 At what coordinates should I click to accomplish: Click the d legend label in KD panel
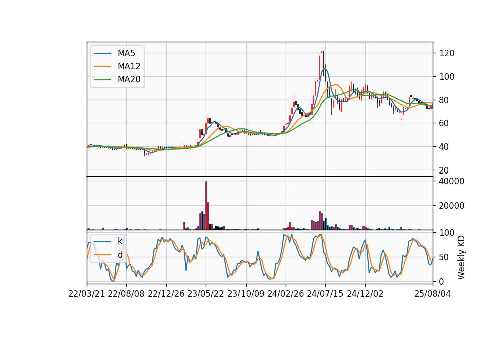click(x=120, y=255)
